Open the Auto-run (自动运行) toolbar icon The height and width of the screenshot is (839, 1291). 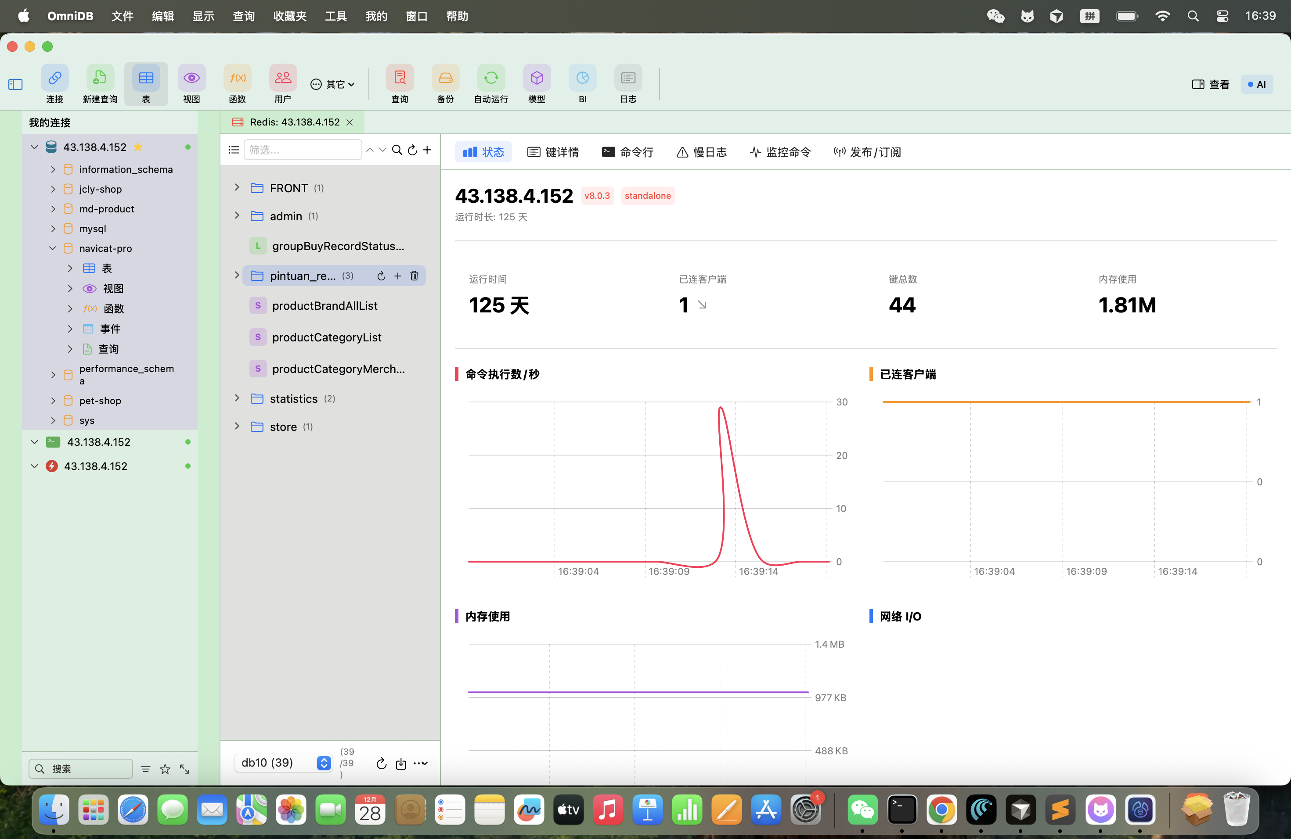[491, 79]
